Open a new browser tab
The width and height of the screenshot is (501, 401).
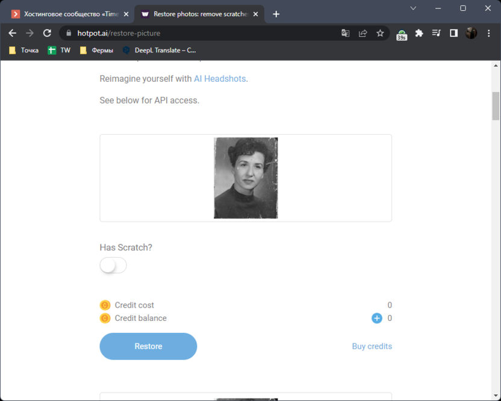276,14
